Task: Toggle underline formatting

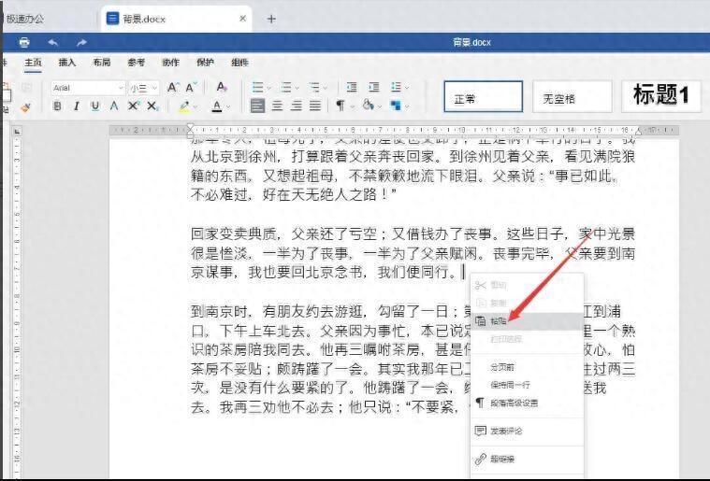Action: tap(94, 106)
